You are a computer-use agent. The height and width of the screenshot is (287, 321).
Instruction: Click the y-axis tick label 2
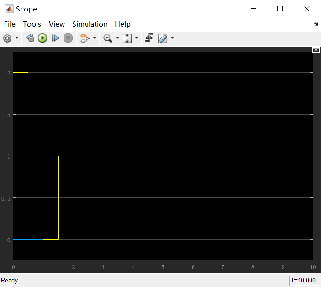(9, 73)
